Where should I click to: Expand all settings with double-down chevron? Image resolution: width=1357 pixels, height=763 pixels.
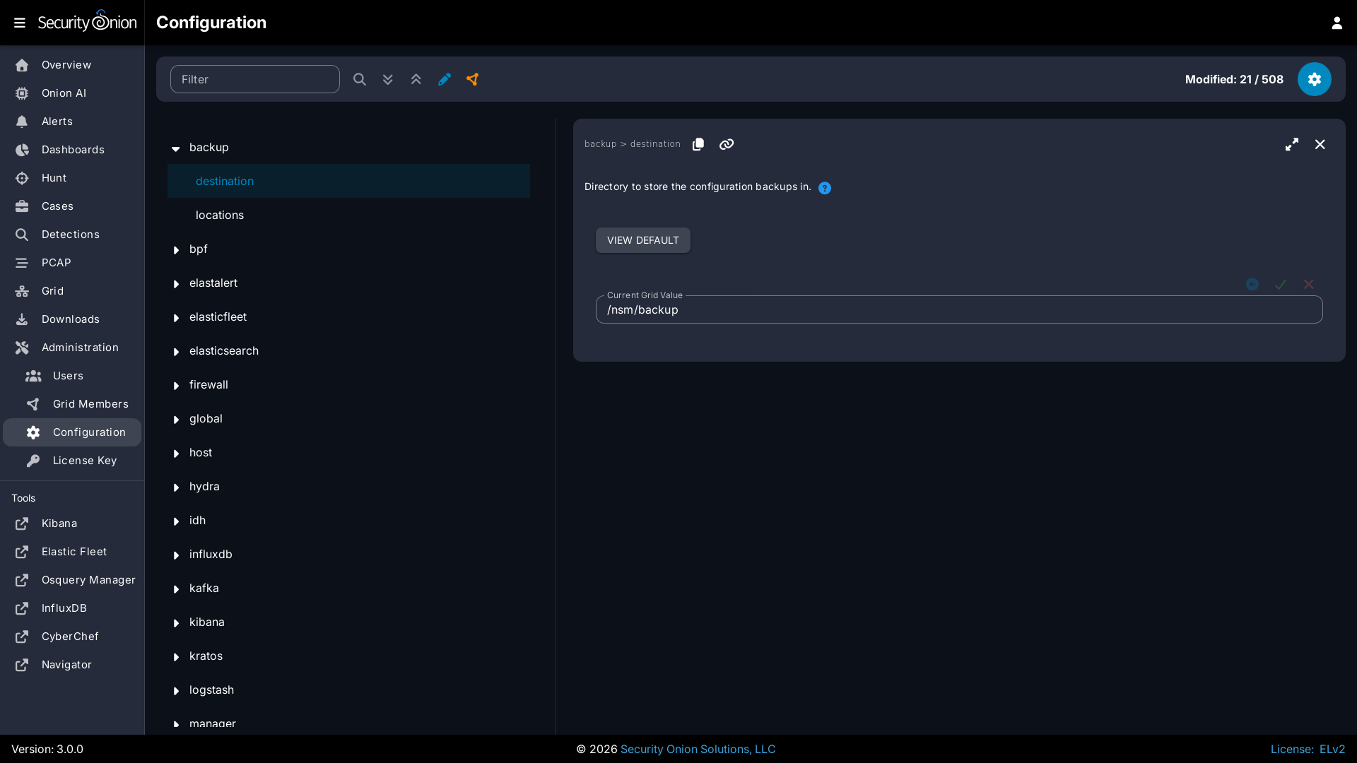[x=387, y=79]
